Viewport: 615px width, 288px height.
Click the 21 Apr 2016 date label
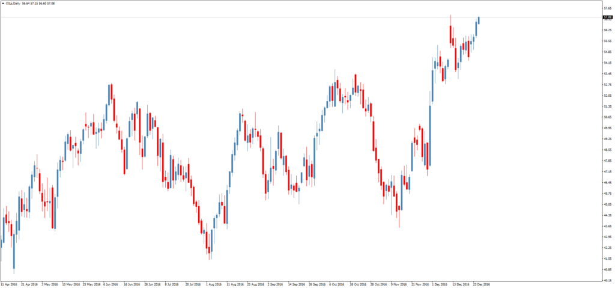click(x=29, y=284)
